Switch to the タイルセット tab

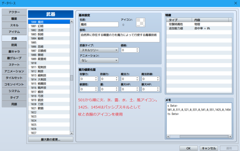14,78
